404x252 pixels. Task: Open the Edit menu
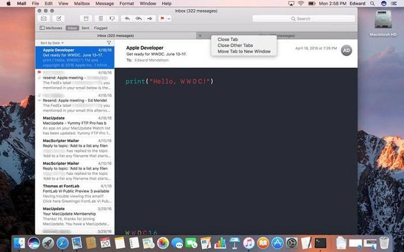[x=48, y=3]
